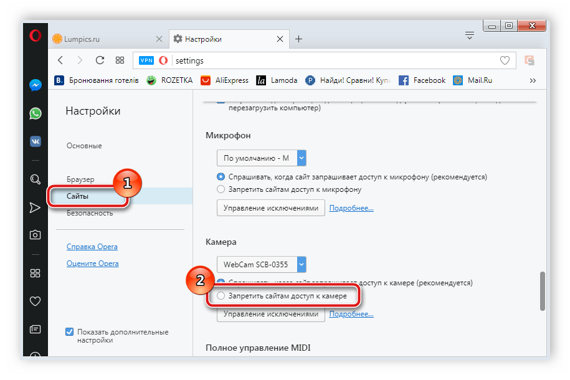
Task: Reload the page with refresh button
Action: click(99, 60)
